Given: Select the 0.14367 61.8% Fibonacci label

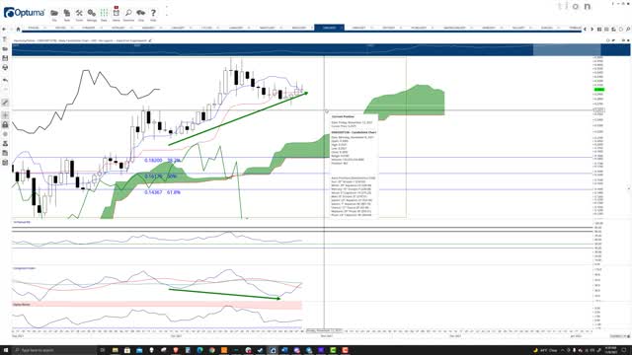Looking at the screenshot, I should [162, 192].
